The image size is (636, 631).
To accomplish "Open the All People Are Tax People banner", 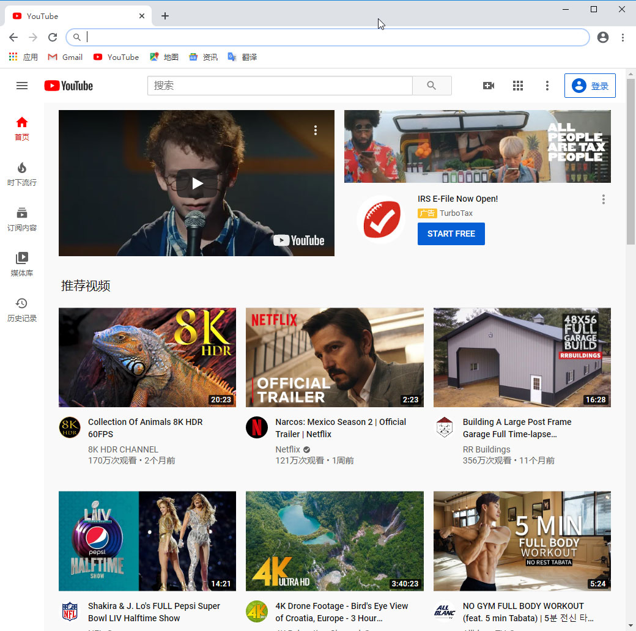I will [477, 146].
